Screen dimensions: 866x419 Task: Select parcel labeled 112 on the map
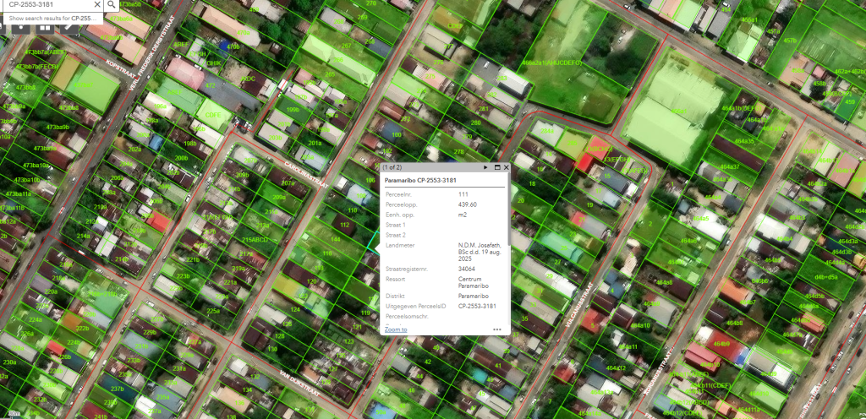click(344, 225)
